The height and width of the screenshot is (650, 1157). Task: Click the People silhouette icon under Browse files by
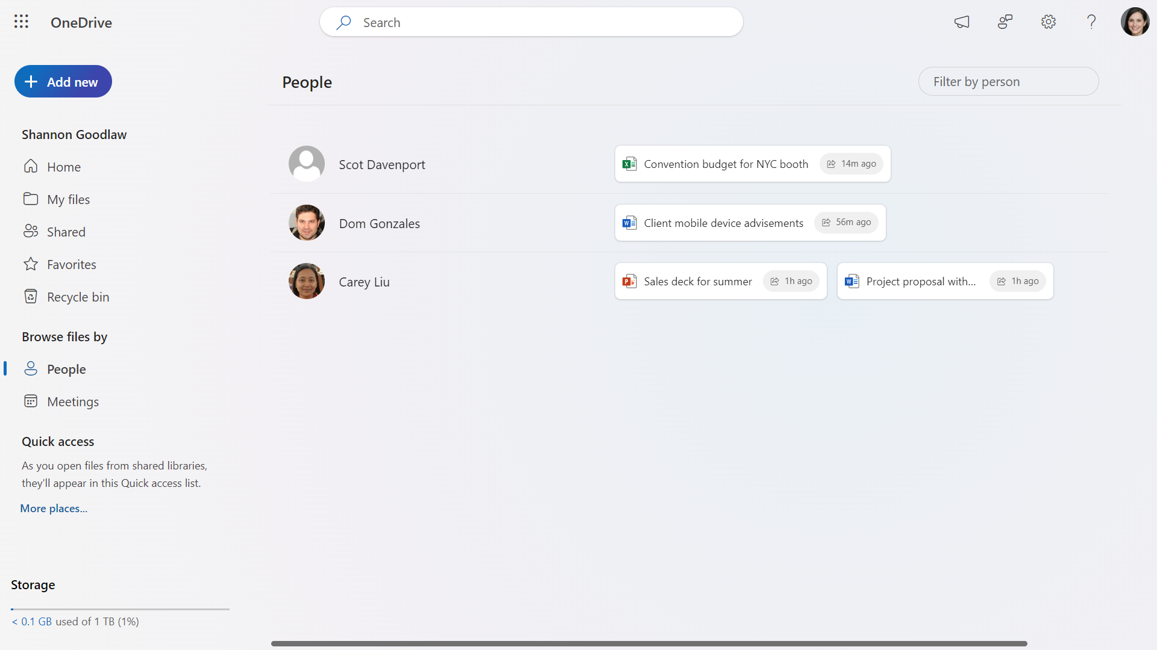pyautogui.click(x=31, y=368)
